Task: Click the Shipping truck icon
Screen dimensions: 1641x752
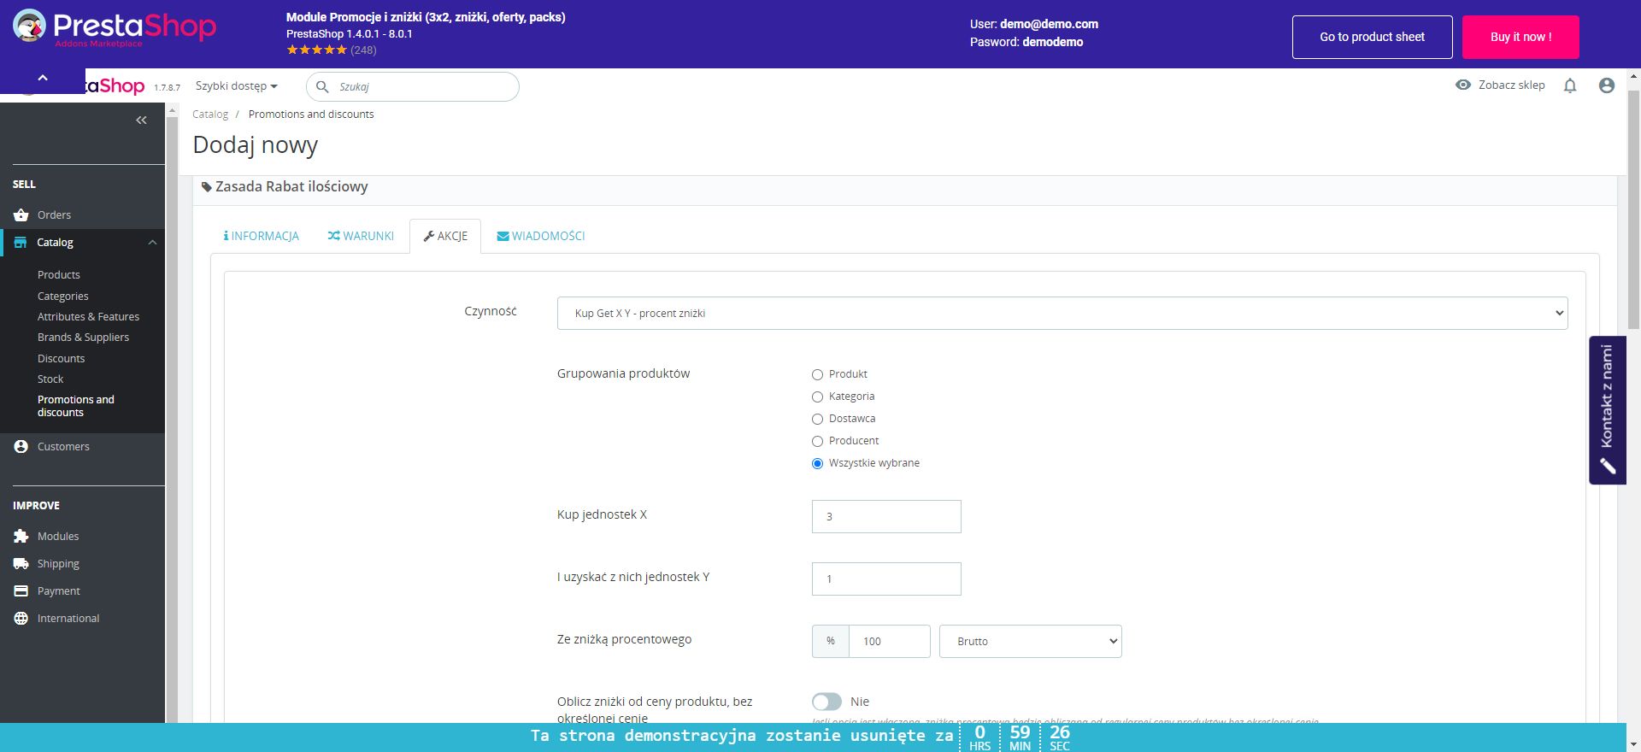Action: pyautogui.click(x=21, y=564)
